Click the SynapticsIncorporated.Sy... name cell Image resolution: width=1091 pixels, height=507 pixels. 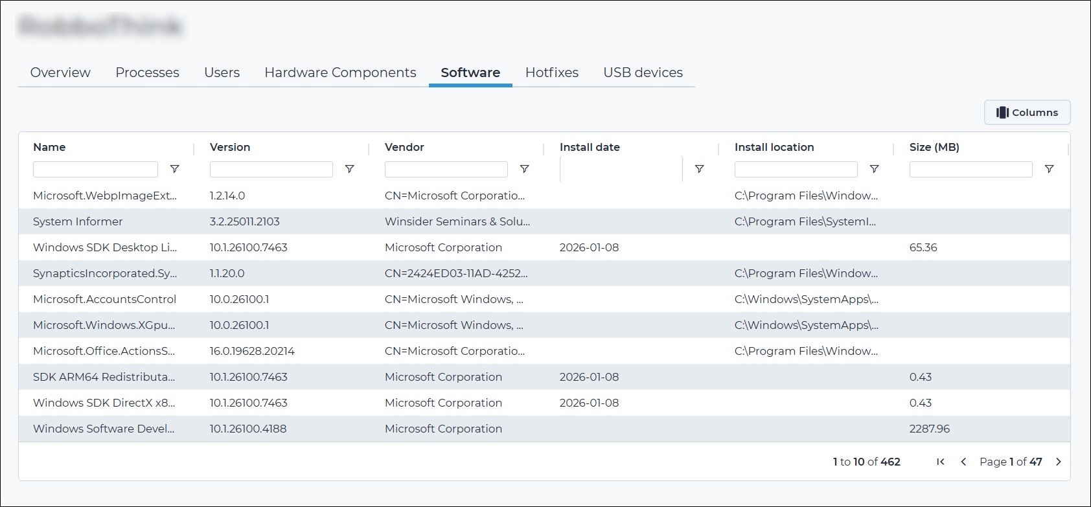pos(105,273)
